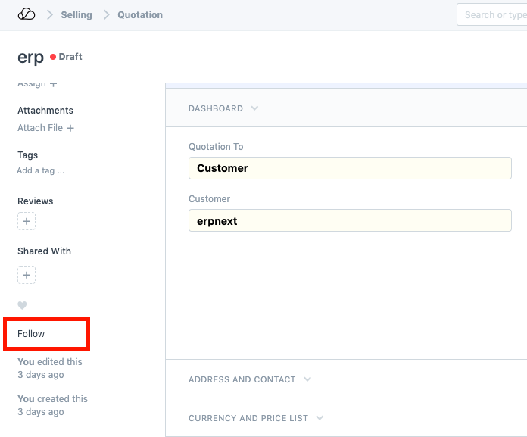Select the 'You created this' activity entry
The width and height of the screenshot is (527, 437).
pos(52,399)
